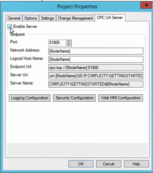Click the "Logical Host Name:" label
The width and height of the screenshot is (153, 173).
pyautogui.click(x=27, y=58)
